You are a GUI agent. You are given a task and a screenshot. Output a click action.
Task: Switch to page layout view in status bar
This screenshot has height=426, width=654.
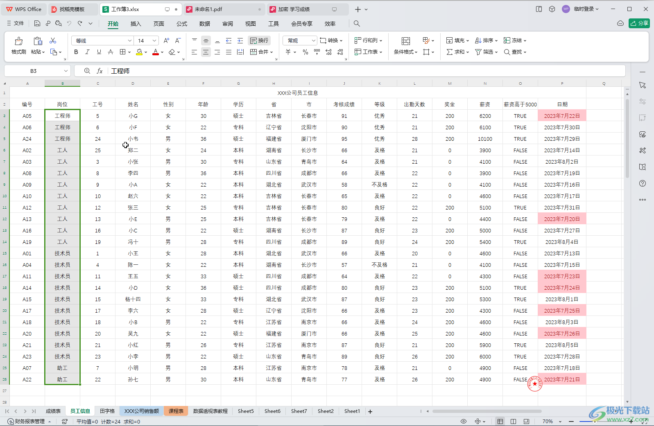coord(513,421)
